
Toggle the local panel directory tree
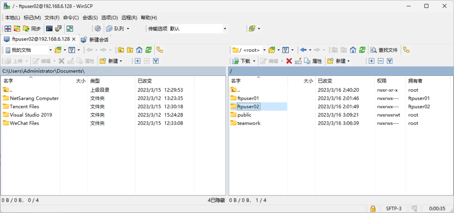pos(160,50)
